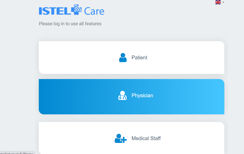Open the language dropdown arrow
The height and width of the screenshot is (154, 244).
pos(223,2)
